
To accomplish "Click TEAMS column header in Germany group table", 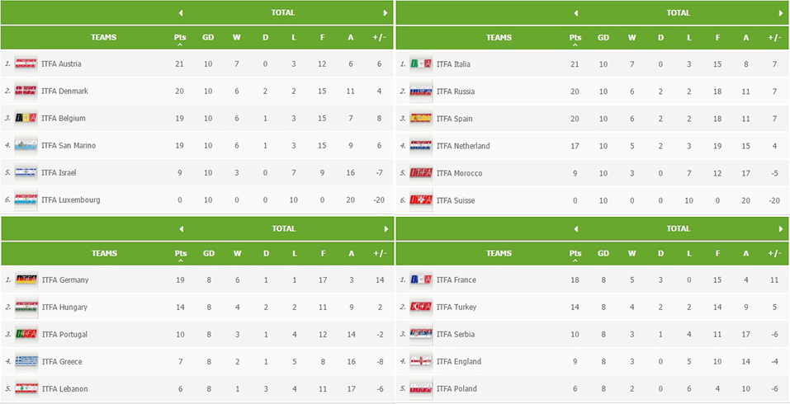I will (104, 254).
